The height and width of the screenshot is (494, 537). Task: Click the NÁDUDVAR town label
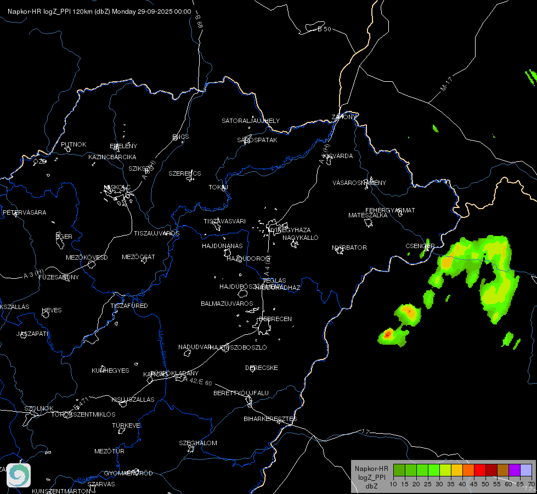click(195, 347)
